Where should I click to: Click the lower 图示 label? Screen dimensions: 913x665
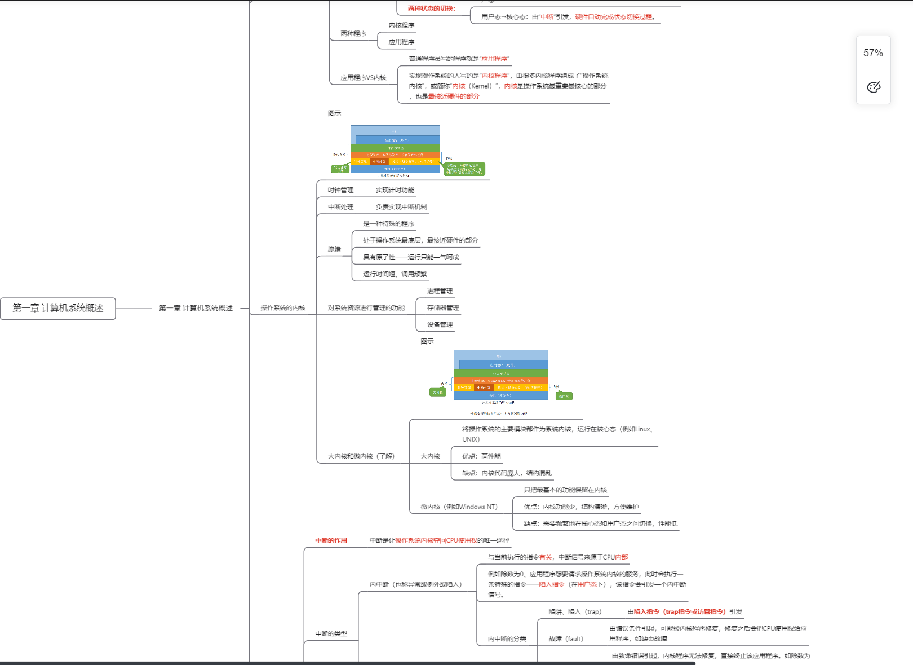click(427, 342)
